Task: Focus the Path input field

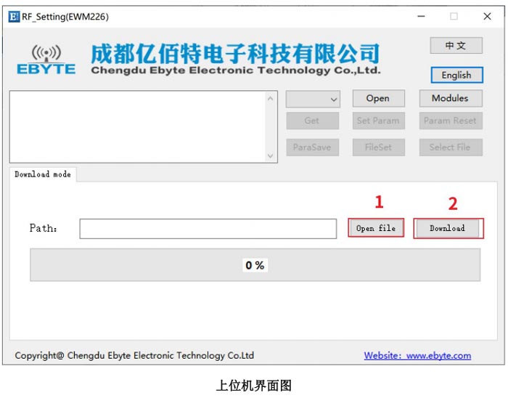Action: click(x=208, y=229)
